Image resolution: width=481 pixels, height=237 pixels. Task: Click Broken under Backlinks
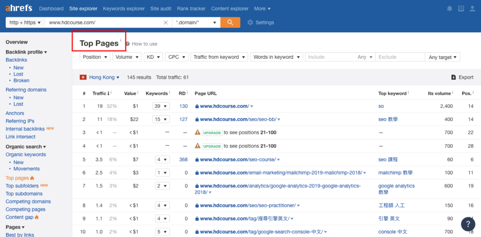point(22,81)
